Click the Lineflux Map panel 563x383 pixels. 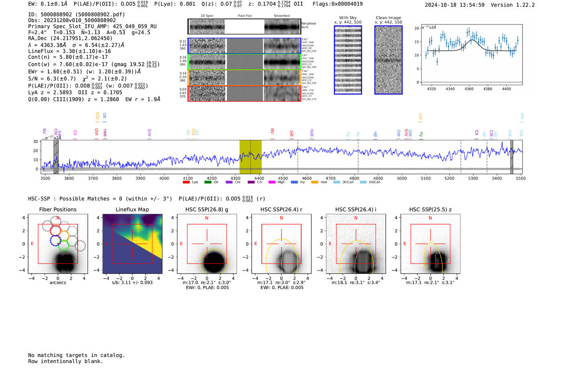[132, 244]
